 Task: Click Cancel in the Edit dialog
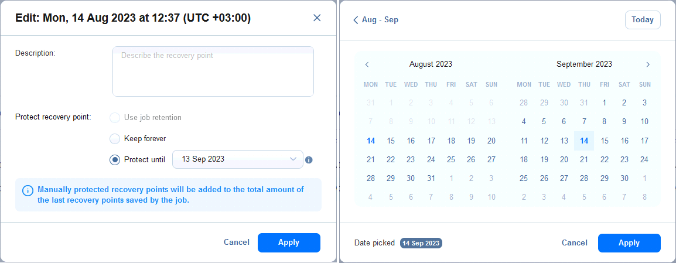tap(236, 242)
